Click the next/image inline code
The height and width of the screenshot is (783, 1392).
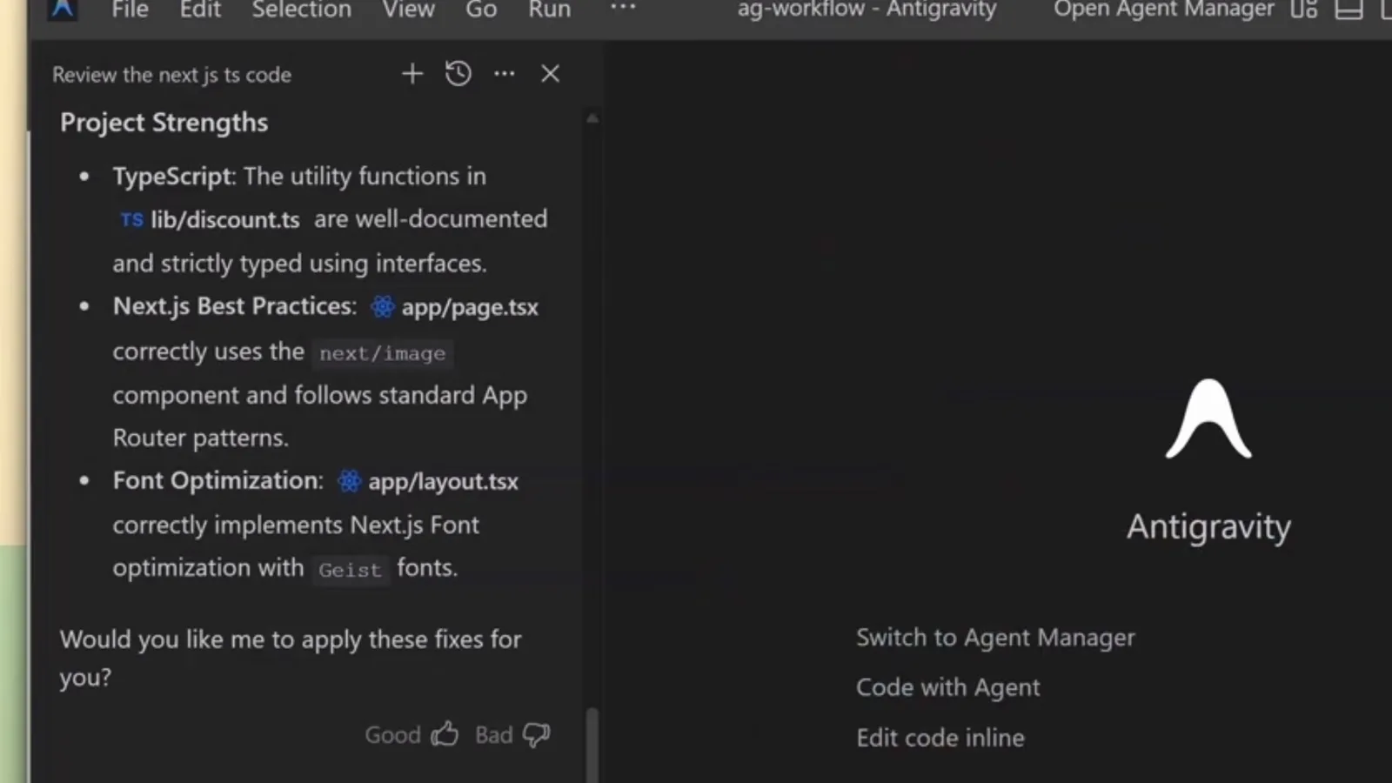click(x=382, y=353)
